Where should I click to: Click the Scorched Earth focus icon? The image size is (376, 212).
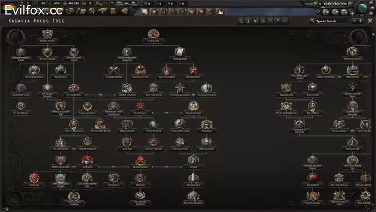point(312,178)
